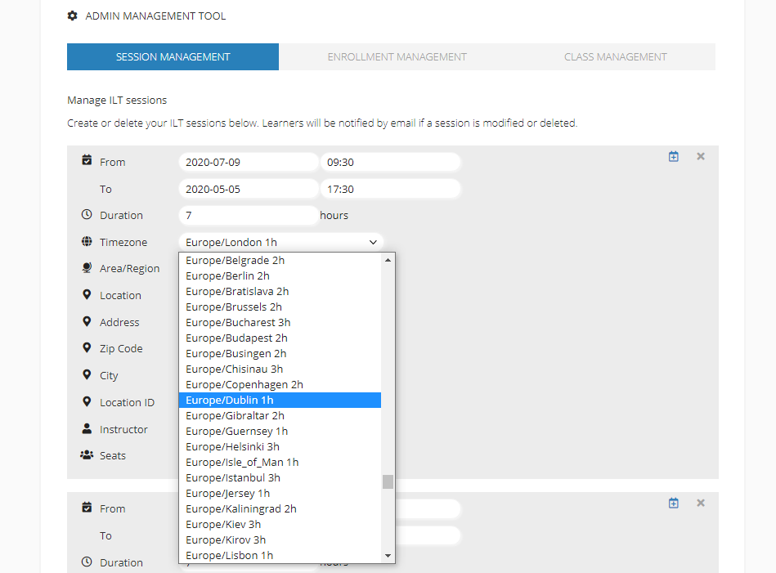776x573 pixels.
Task: Click the add-to-calendar icon in the first session
Action: click(x=673, y=155)
